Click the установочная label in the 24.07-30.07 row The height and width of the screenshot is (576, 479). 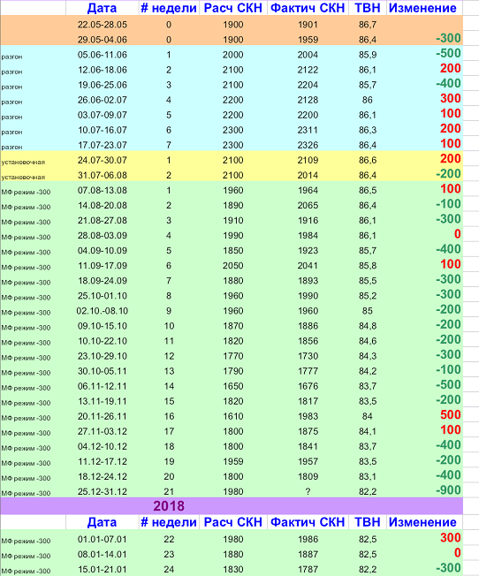click(23, 162)
